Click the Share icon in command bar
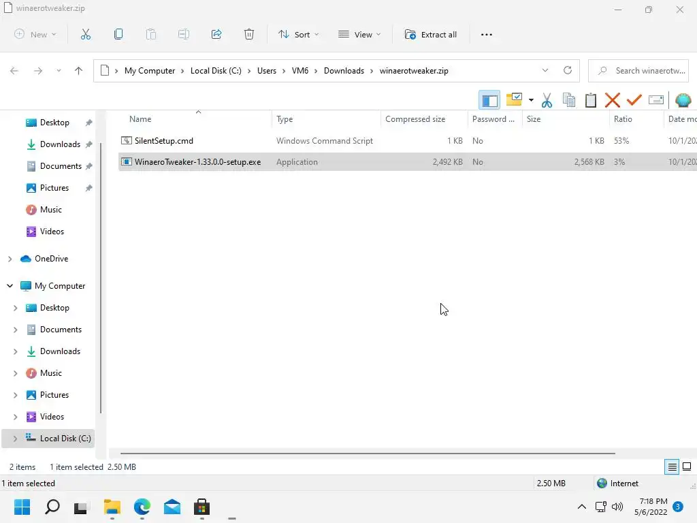The width and height of the screenshot is (697, 523). pyautogui.click(x=216, y=34)
